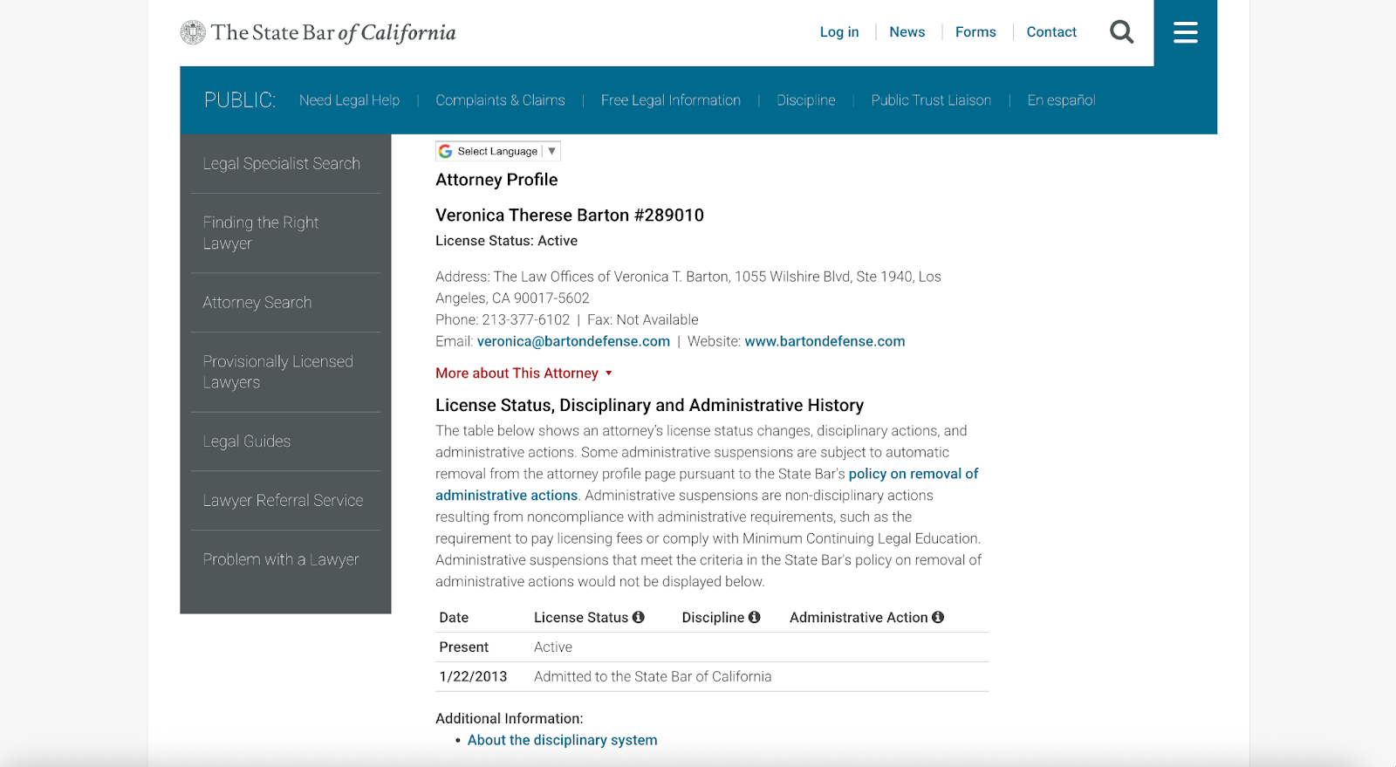Open Complaints & Claims menu item
Viewport: 1396px width, 767px height.
pos(500,100)
